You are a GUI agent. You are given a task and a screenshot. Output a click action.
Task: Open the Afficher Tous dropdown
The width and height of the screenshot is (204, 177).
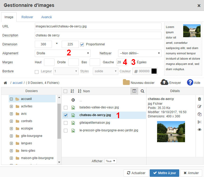(111, 161)
